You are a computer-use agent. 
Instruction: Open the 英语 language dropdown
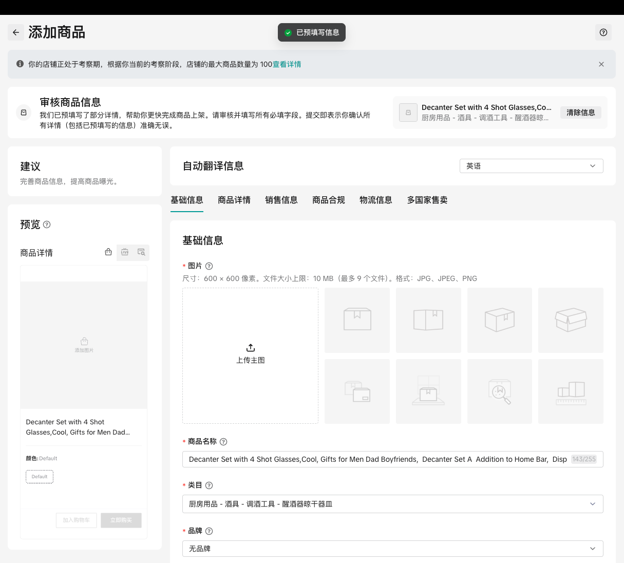[x=531, y=166]
